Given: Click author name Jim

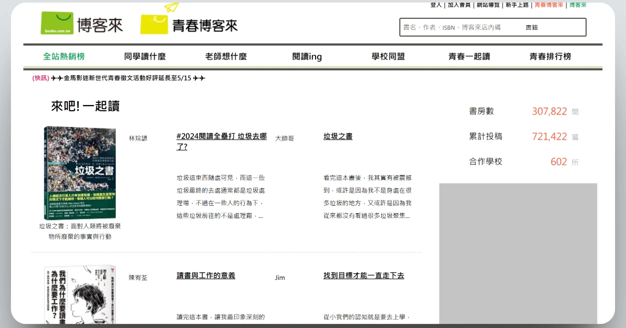Looking at the screenshot, I should [x=280, y=278].
